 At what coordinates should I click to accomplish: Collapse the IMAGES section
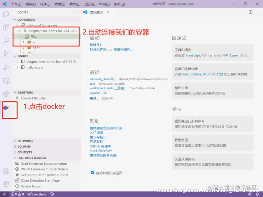[15, 56]
